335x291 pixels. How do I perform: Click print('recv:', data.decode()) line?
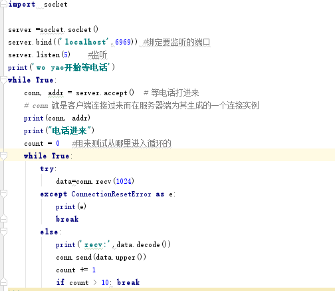pyautogui.click(x=113, y=244)
